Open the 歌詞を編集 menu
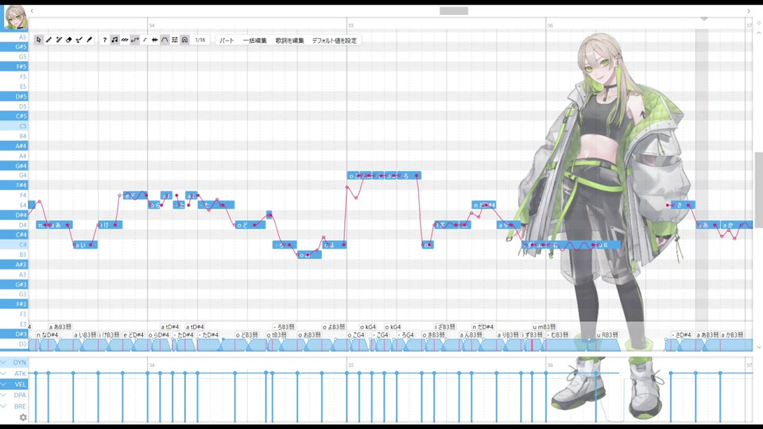 pos(289,41)
